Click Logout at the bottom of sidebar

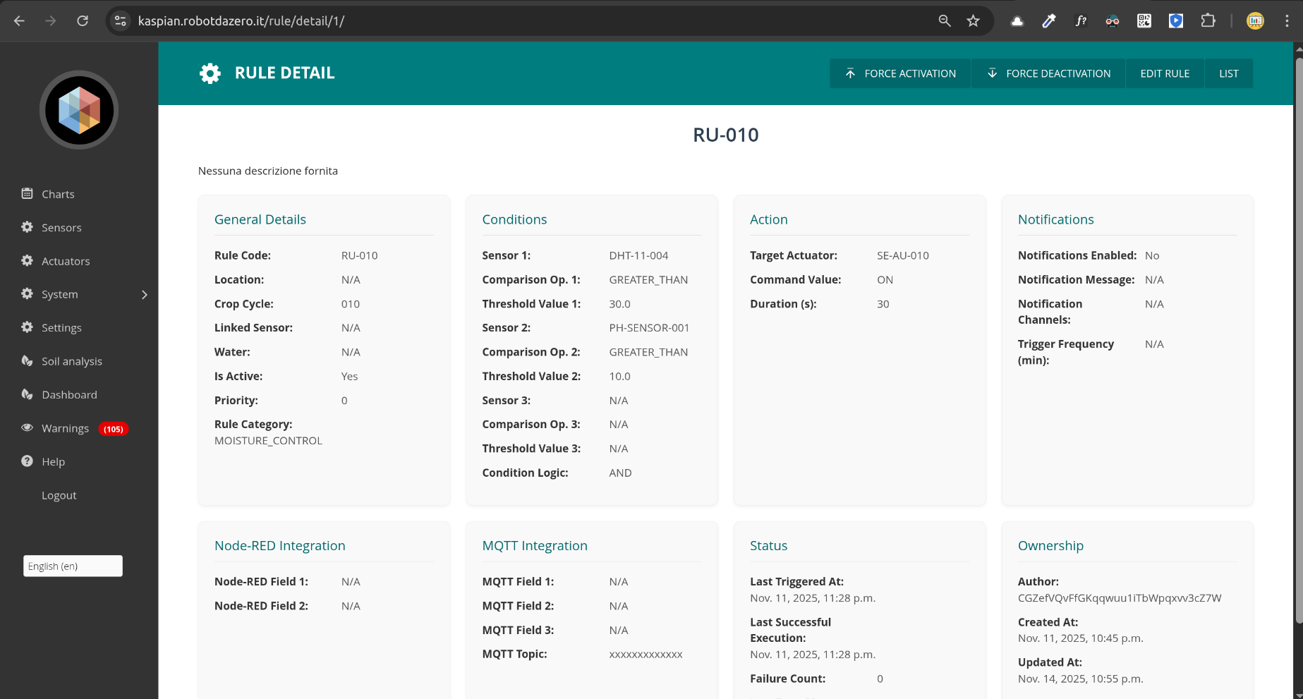click(59, 495)
